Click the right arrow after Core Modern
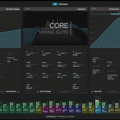 [73, 91]
